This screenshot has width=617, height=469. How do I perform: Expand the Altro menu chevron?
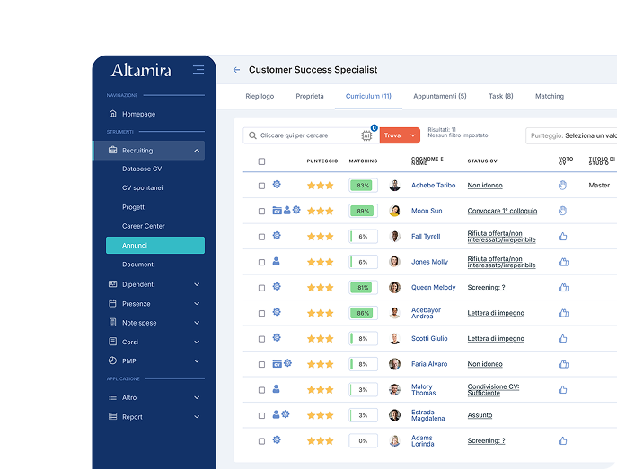(x=197, y=397)
